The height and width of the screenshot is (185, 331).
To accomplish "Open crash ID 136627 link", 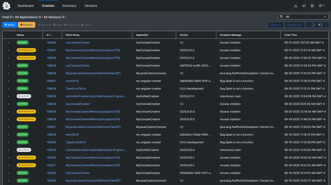I will click(51, 127).
